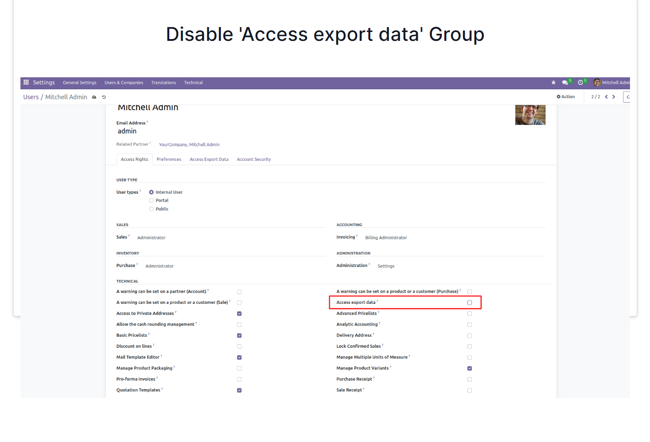Open the Translations menu
The image size is (650, 442).
coord(163,83)
